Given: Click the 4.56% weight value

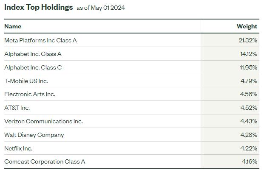Looking at the screenshot, I should [x=249, y=94].
